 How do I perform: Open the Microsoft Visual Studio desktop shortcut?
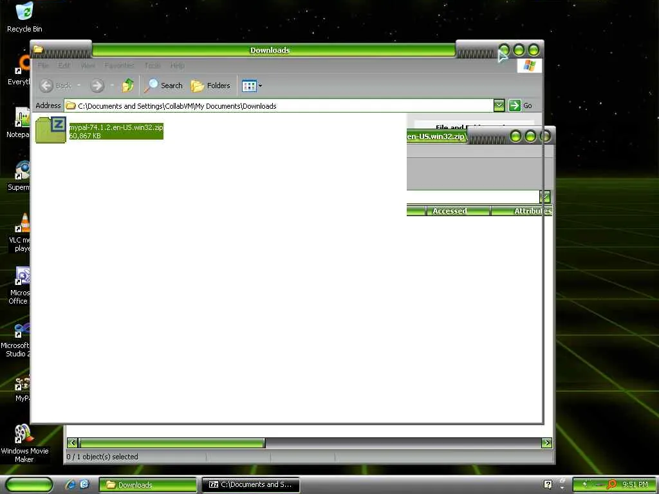pos(15,338)
